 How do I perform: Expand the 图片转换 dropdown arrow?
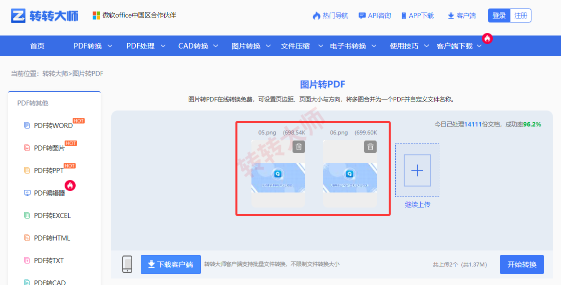click(268, 45)
